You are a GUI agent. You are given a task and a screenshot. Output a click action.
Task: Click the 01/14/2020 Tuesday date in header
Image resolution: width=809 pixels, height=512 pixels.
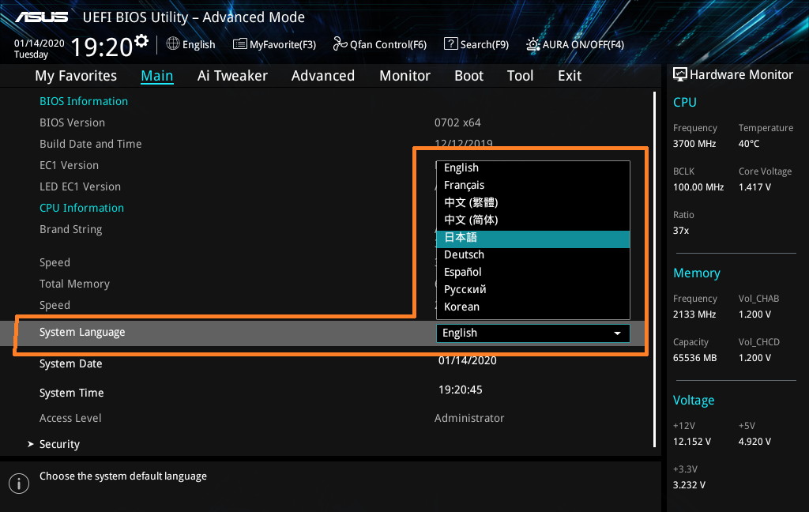click(40, 48)
